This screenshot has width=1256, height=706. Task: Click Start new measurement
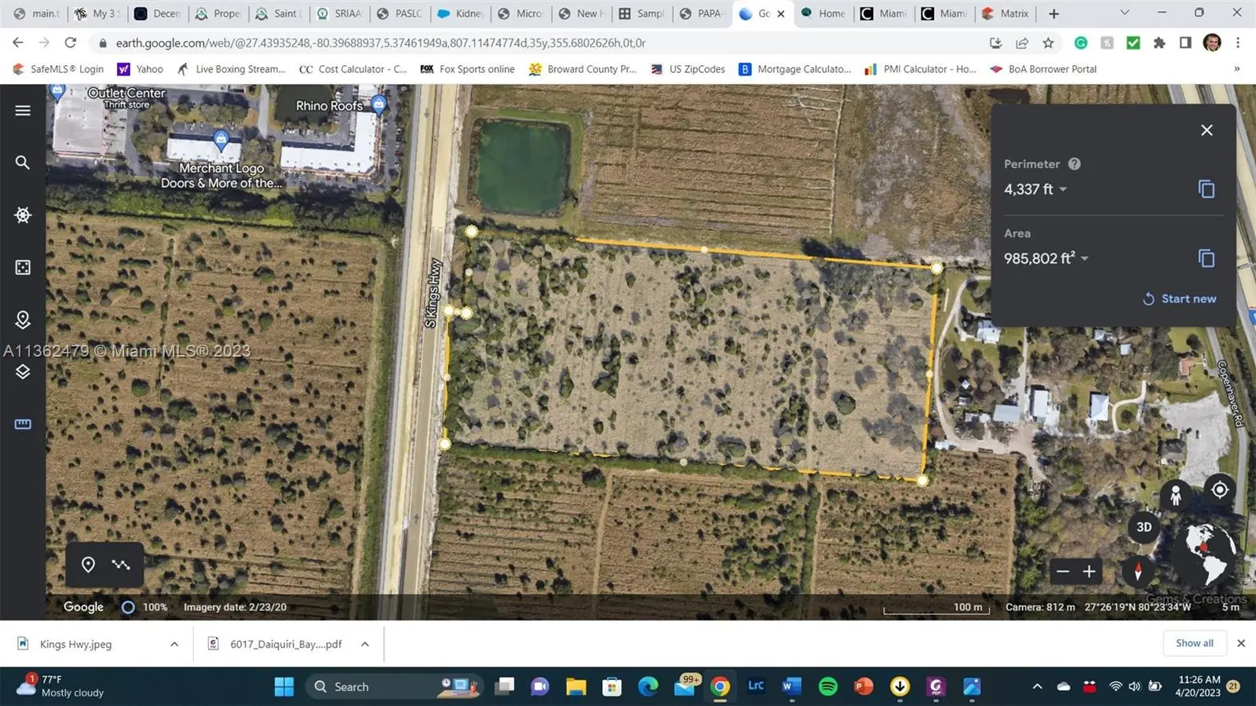pyautogui.click(x=1179, y=298)
